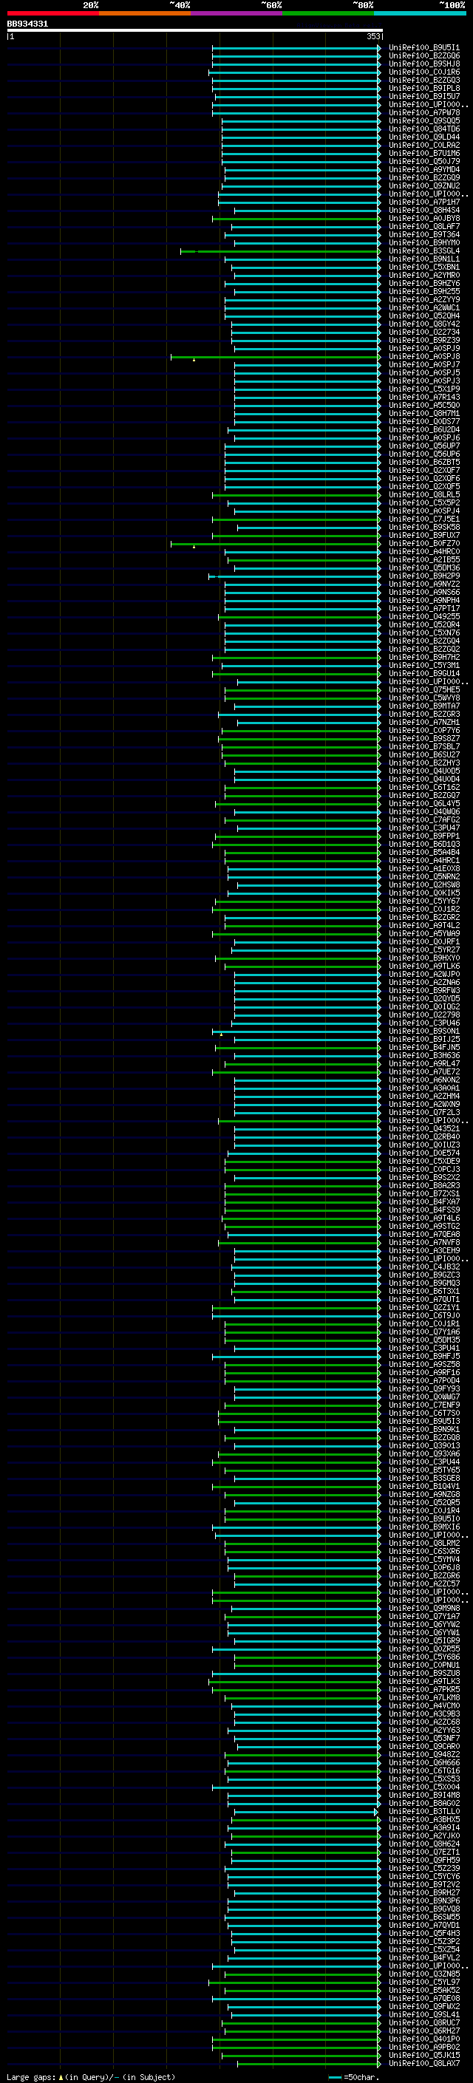The height and width of the screenshot is (2083, 473).
Task: Click the UniRef100_A7PT17 label
Action: tap(423, 608)
